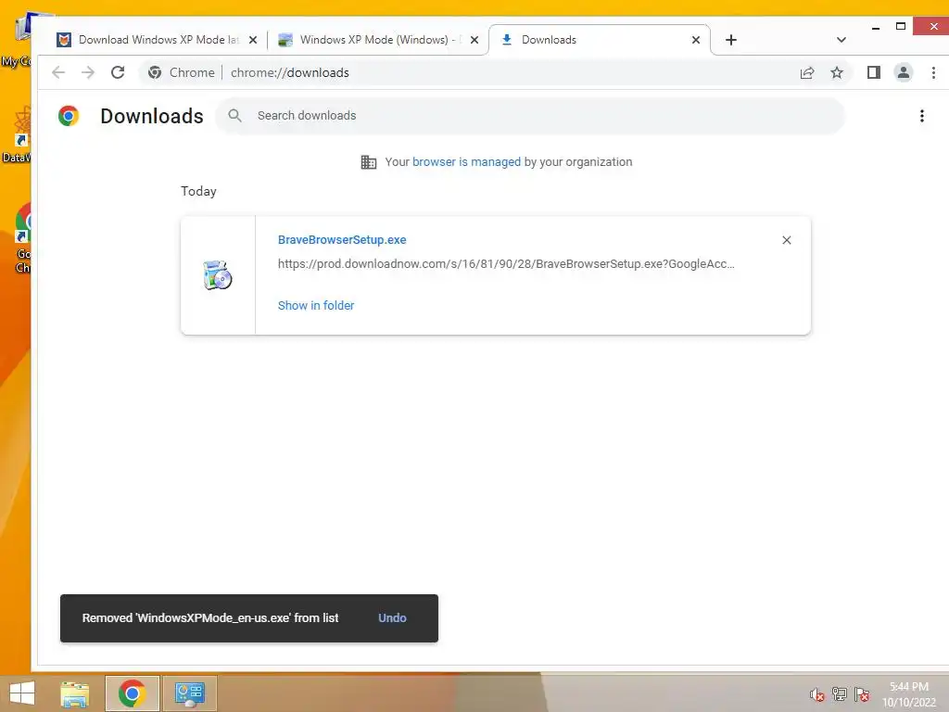The width and height of the screenshot is (949, 712).
Task: Reload the Downloads page
Action: point(118,72)
